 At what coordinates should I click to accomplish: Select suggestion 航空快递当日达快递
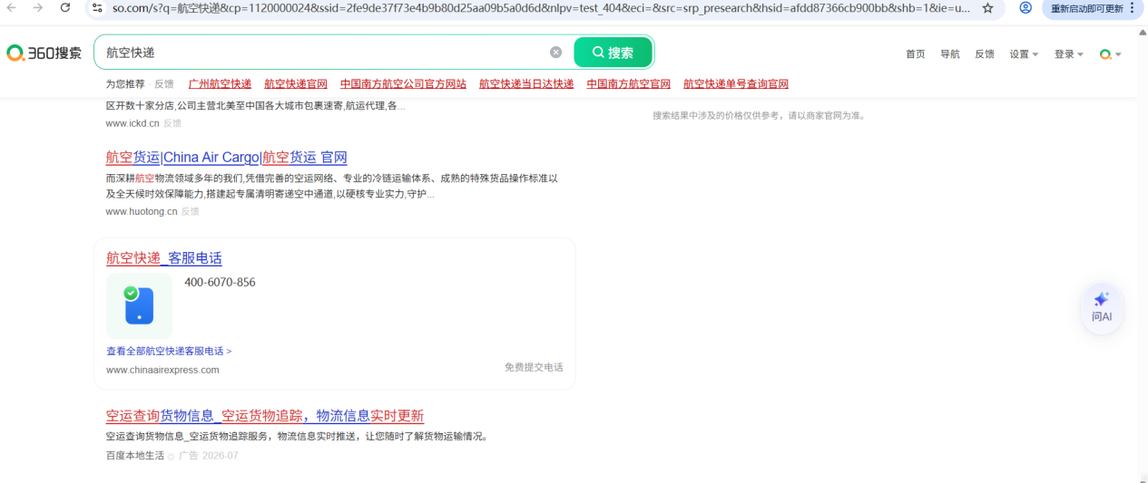[x=526, y=84]
